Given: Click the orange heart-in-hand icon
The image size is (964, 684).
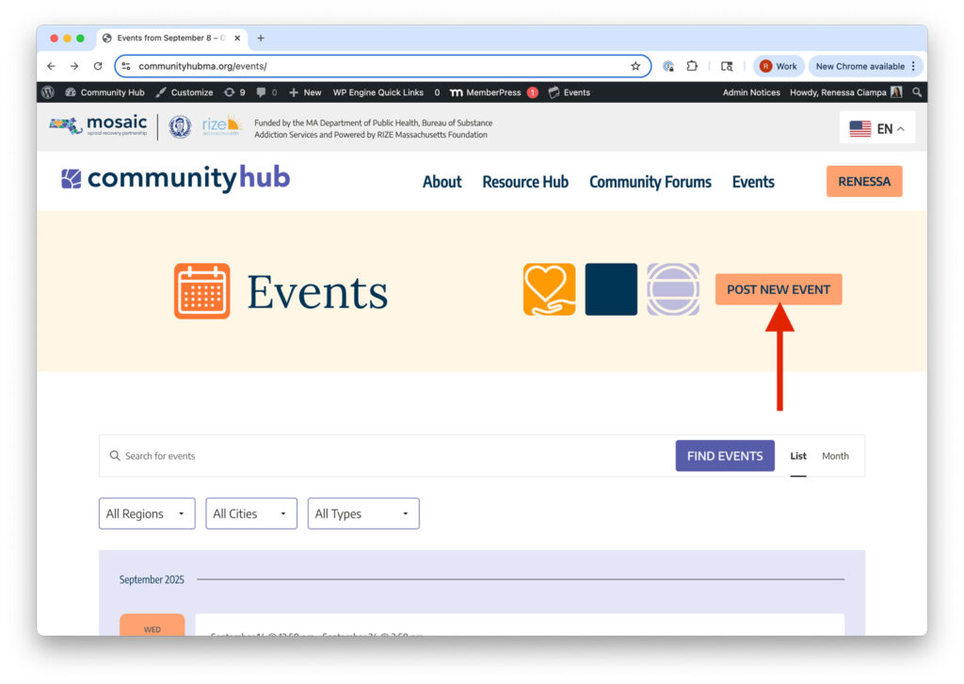Looking at the screenshot, I should pos(549,289).
